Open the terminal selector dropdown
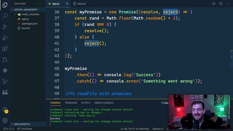 [x=165, y=103]
